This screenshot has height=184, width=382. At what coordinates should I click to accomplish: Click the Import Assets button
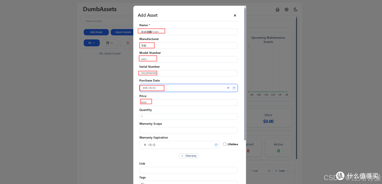[122, 32]
